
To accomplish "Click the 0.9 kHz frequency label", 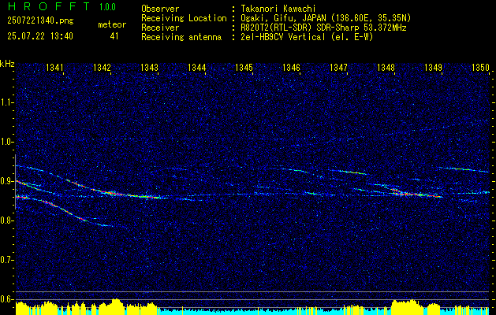I will point(6,181).
